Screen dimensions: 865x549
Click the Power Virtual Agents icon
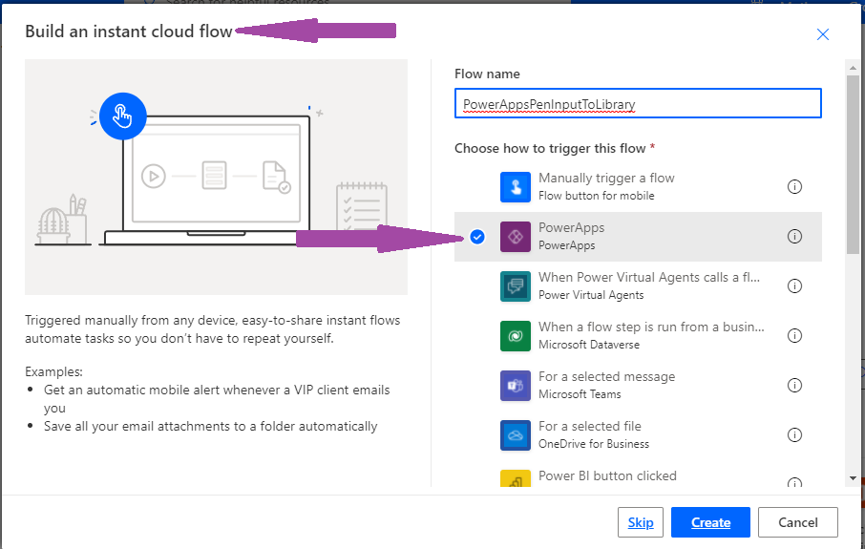tap(516, 286)
